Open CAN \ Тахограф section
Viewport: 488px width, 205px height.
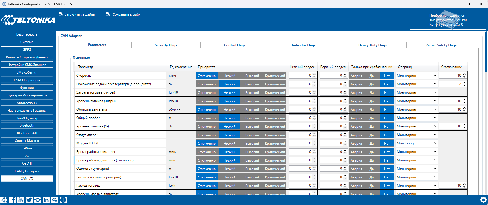coord(27,171)
